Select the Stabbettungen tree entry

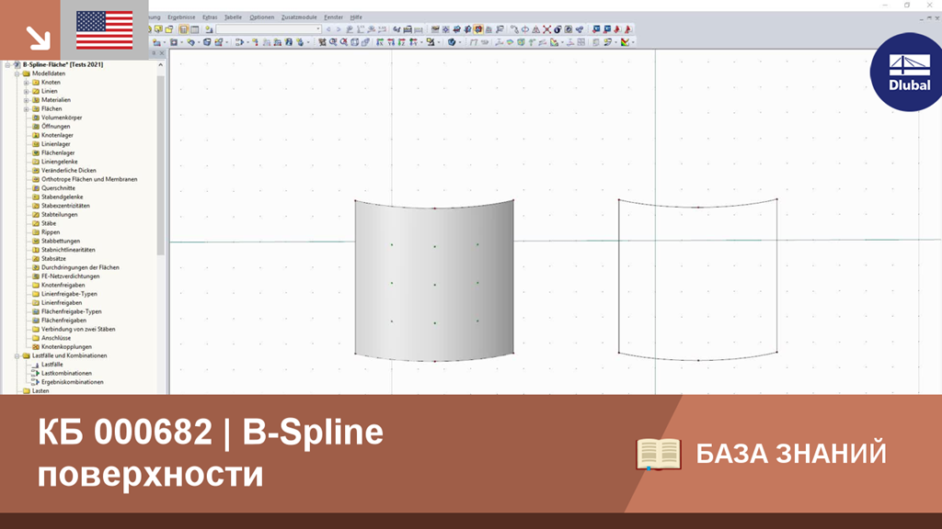(61, 242)
